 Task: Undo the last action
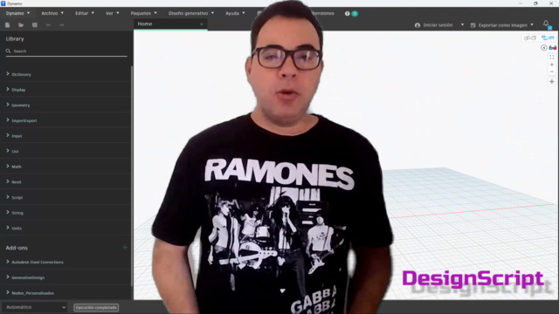(x=49, y=25)
